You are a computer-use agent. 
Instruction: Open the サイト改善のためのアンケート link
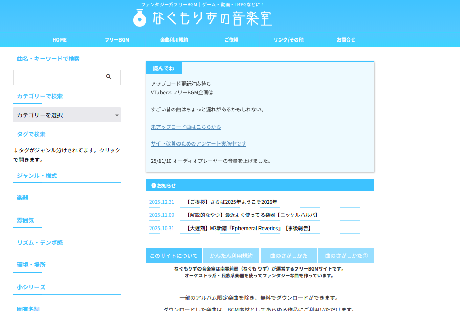click(x=198, y=143)
